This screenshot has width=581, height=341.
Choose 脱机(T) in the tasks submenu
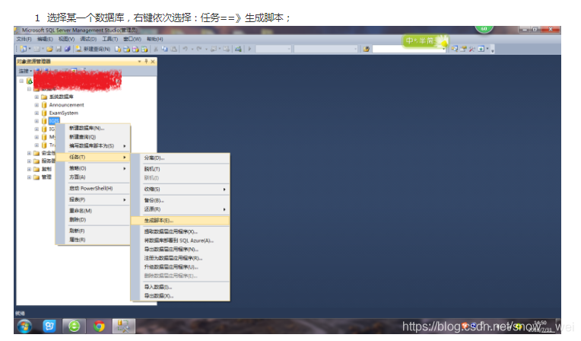[x=180, y=169]
